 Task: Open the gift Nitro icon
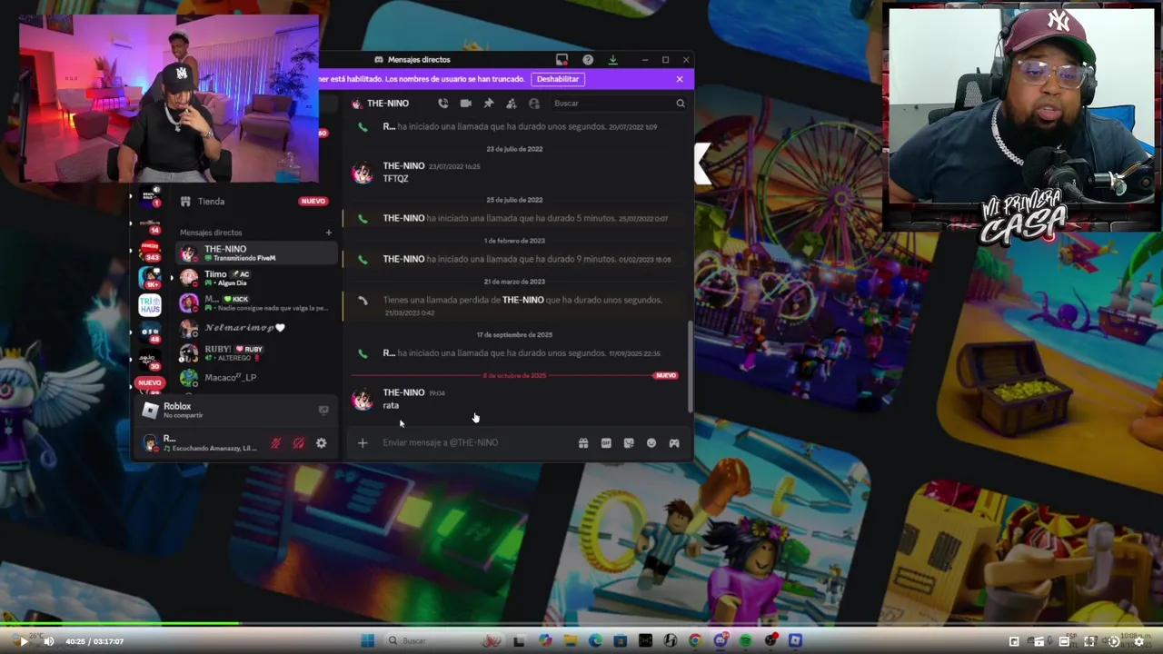583,443
